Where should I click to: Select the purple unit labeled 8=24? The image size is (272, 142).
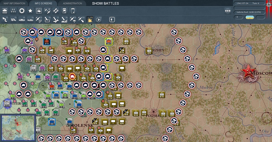[24, 50]
